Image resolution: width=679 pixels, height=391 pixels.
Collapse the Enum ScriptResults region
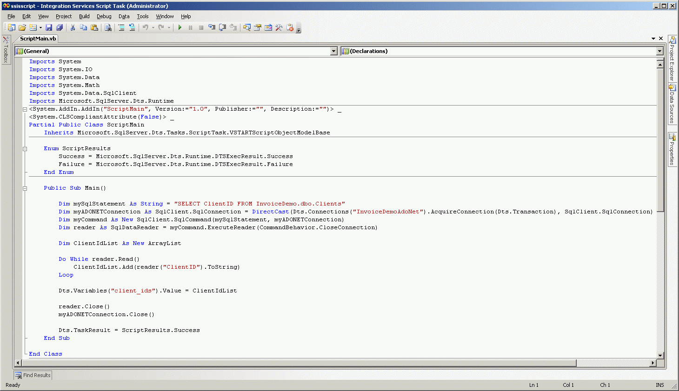point(25,149)
